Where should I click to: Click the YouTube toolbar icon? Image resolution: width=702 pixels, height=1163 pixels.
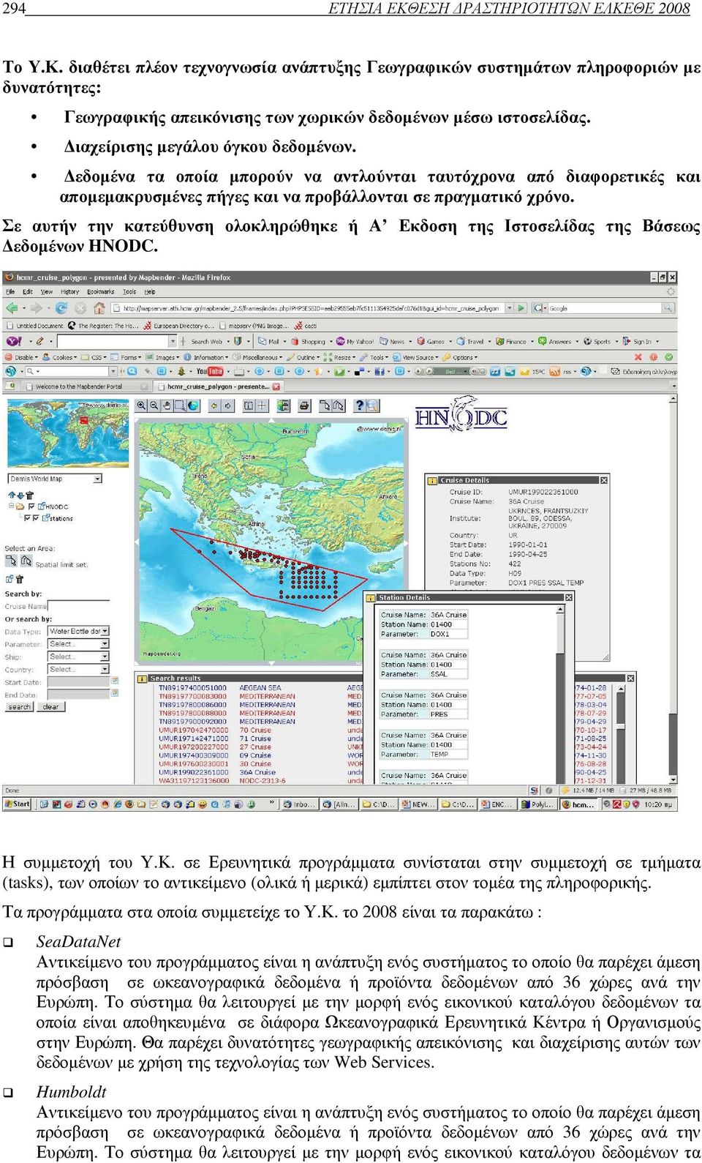(x=209, y=372)
